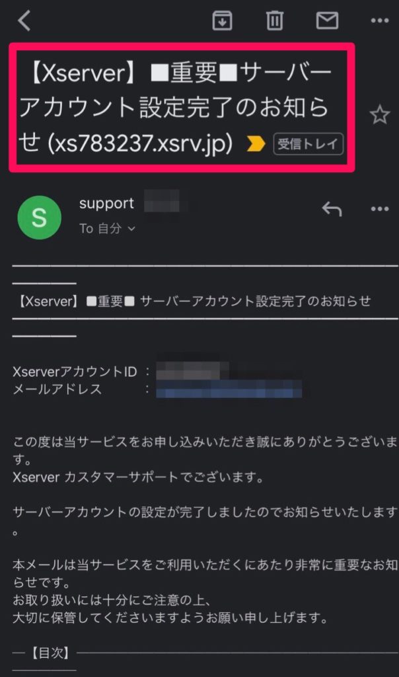This screenshot has height=677, width=399.
Task: Star the Xserver email
Action: click(380, 115)
